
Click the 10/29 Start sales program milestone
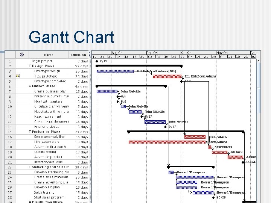[213, 197]
